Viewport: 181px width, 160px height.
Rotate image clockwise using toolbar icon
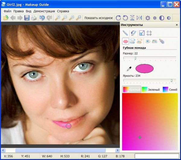(118, 18)
